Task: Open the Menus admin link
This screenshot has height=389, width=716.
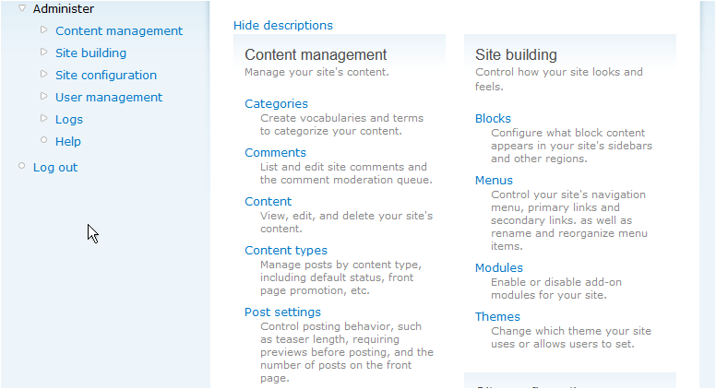Action: click(x=494, y=180)
